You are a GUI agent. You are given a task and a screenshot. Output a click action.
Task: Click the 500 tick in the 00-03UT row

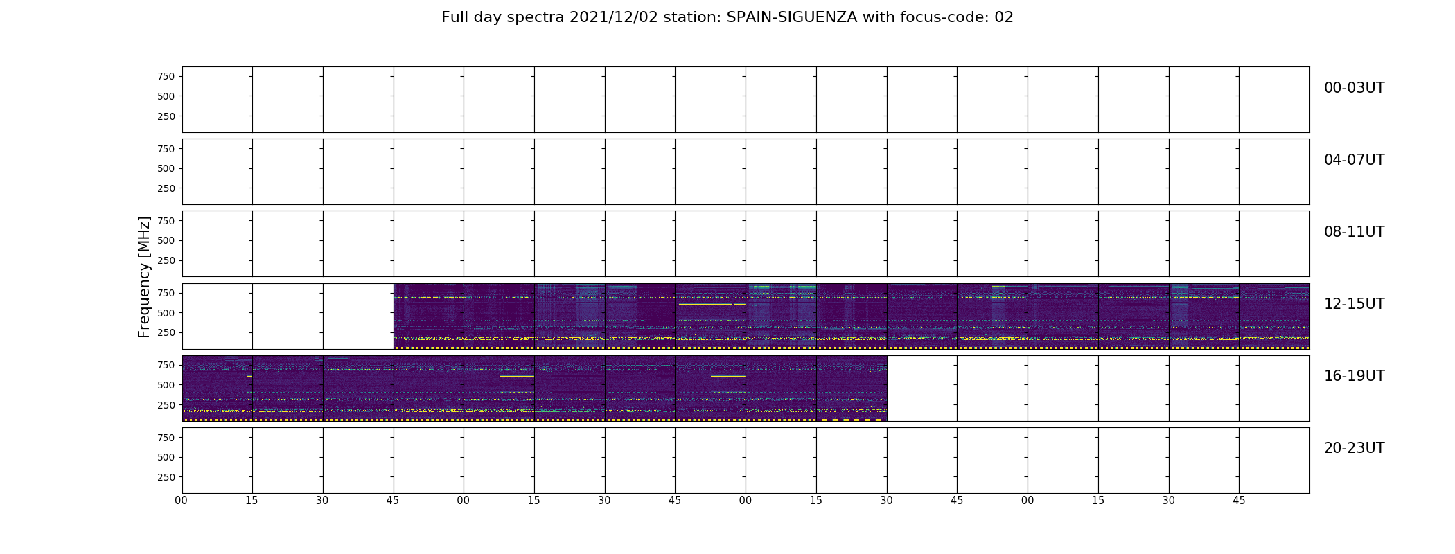click(x=166, y=96)
